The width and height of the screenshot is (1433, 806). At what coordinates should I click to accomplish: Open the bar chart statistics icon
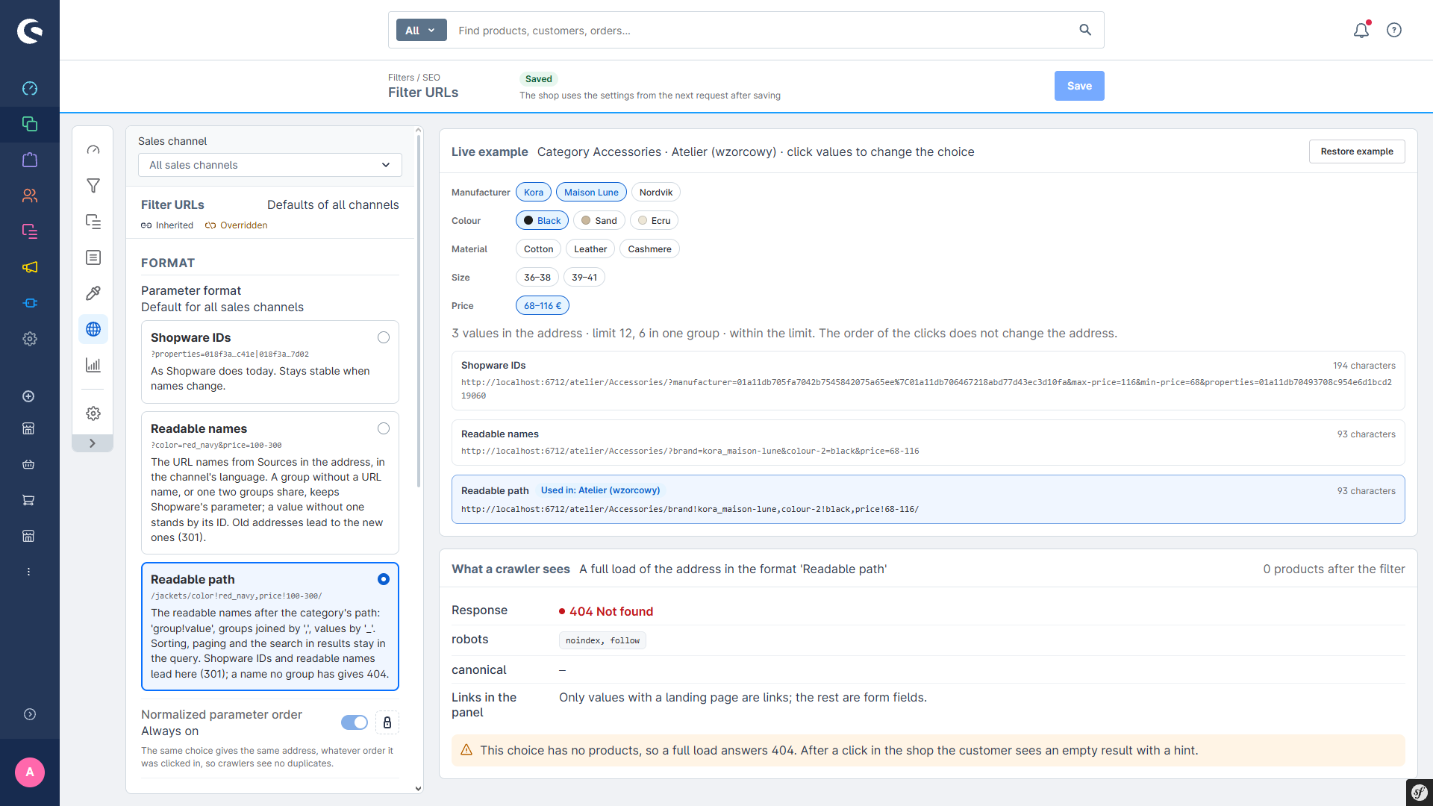[93, 365]
